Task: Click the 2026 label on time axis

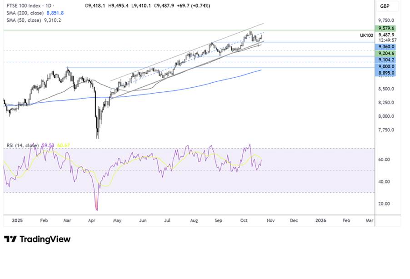Action: pos(320,220)
